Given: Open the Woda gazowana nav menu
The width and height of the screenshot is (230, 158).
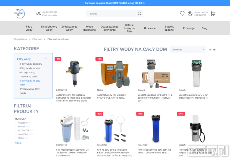Looking at the screenshot, I should (x=89, y=28).
